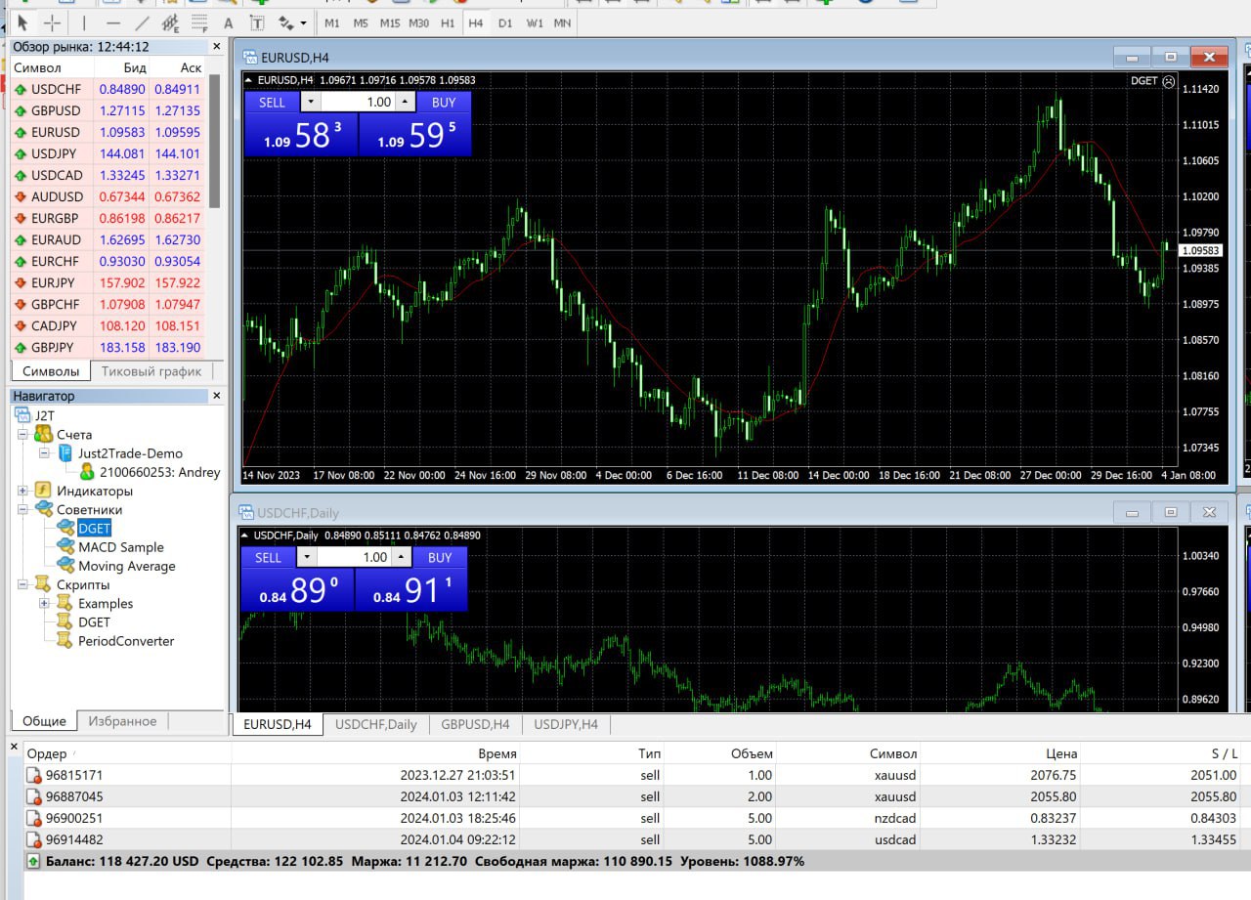Click SELL on the EURUSD chart

click(x=272, y=102)
